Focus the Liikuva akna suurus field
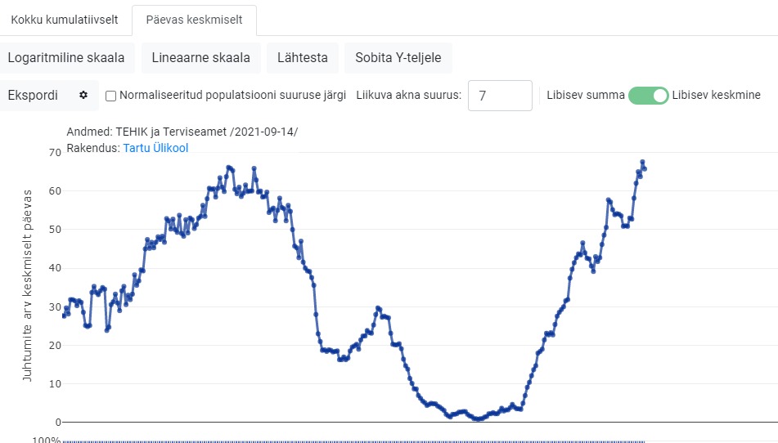Image resolution: width=778 pixels, height=443 pixels. (x=500, y=95)
